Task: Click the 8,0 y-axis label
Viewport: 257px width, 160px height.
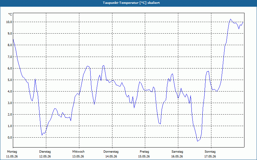Action: (9, 45)
